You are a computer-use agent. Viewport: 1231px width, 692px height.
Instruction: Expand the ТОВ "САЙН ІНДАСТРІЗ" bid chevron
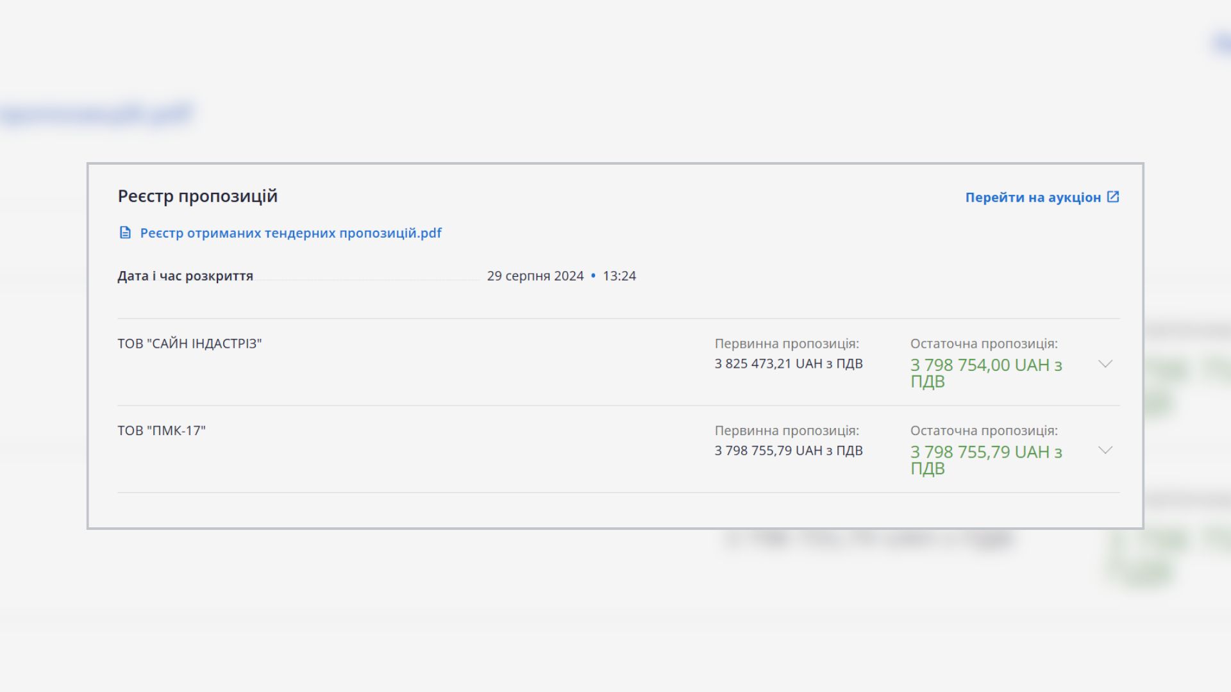pyautogui.click(x=1105, y=364)
